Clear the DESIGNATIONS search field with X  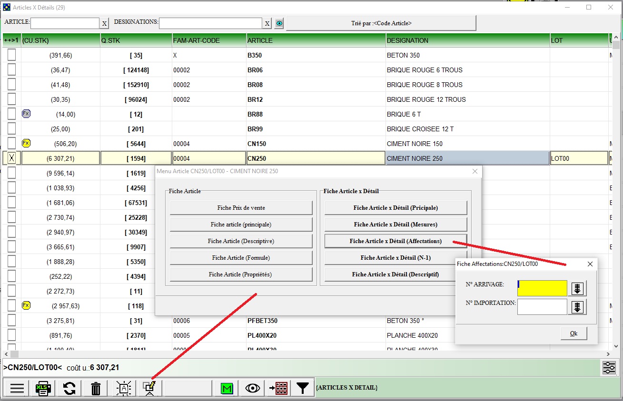point(267,23)
